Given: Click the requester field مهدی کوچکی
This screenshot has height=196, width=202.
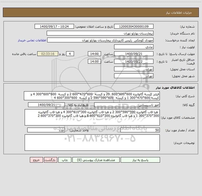Looking at the screenshot, I should (x=100, y=40).
